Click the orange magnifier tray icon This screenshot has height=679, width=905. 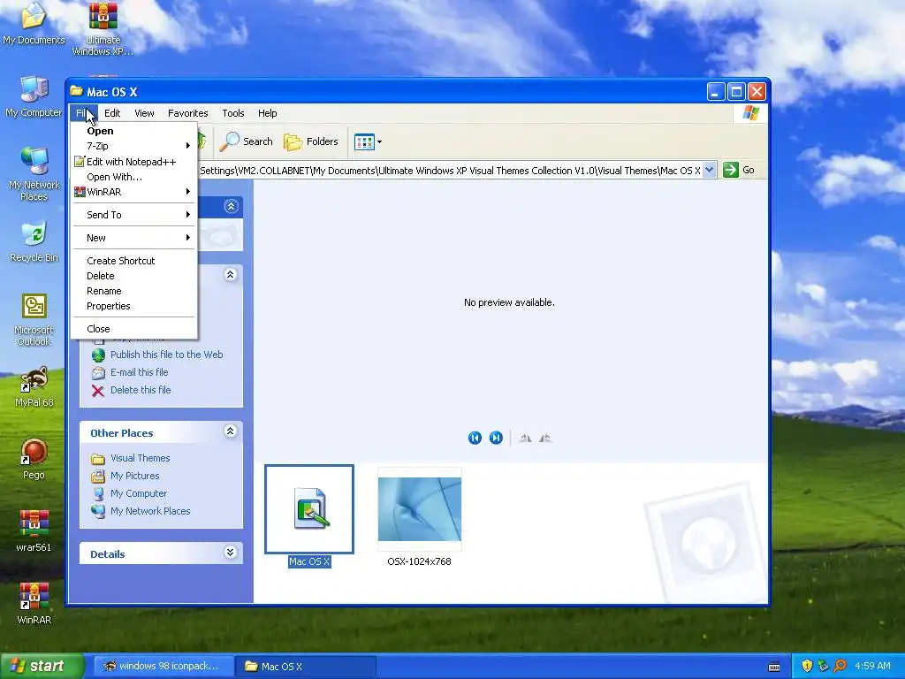pyautogui.click(x=840, y=667)
